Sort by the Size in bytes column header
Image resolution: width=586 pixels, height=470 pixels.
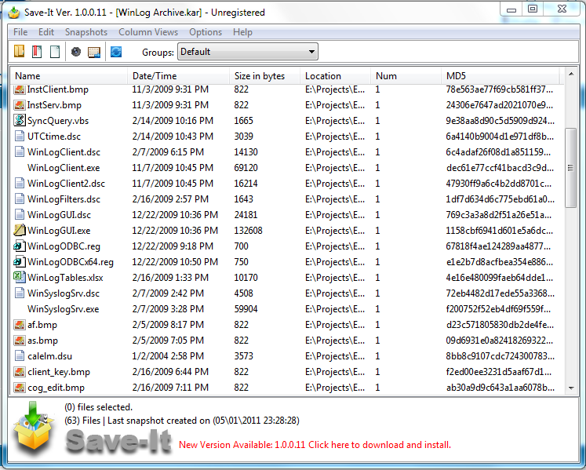(259, 76)
